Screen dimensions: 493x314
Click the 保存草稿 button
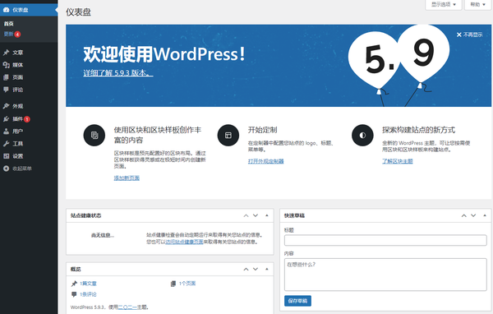297,301
